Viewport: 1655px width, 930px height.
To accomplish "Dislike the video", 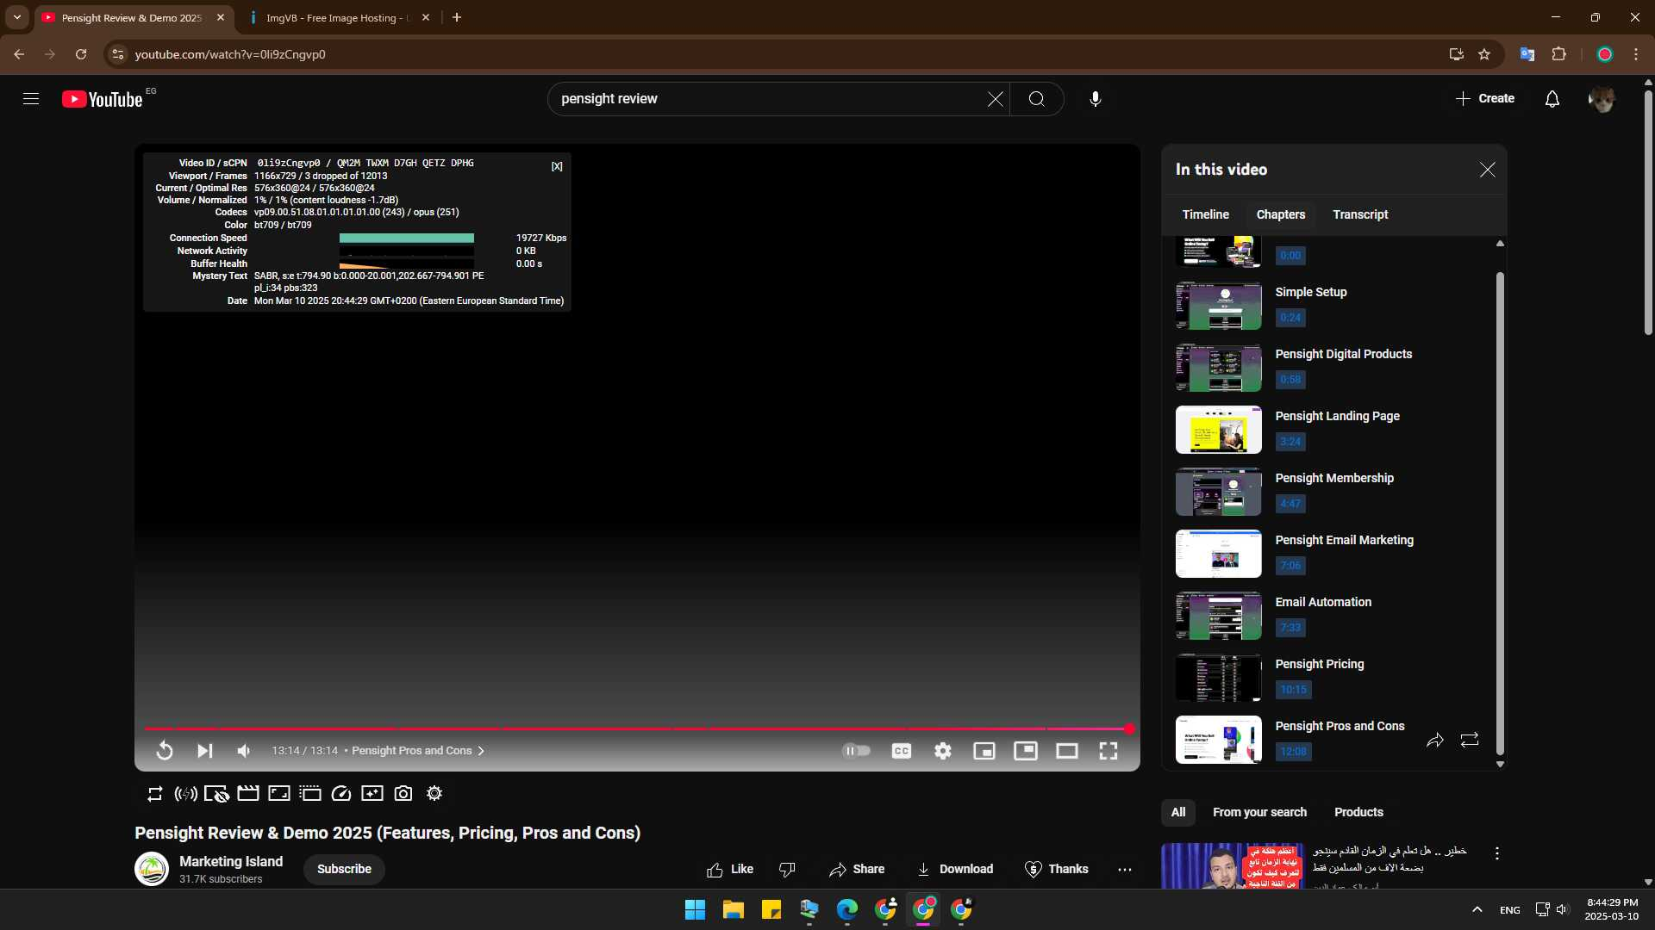I will pos(787,870).
